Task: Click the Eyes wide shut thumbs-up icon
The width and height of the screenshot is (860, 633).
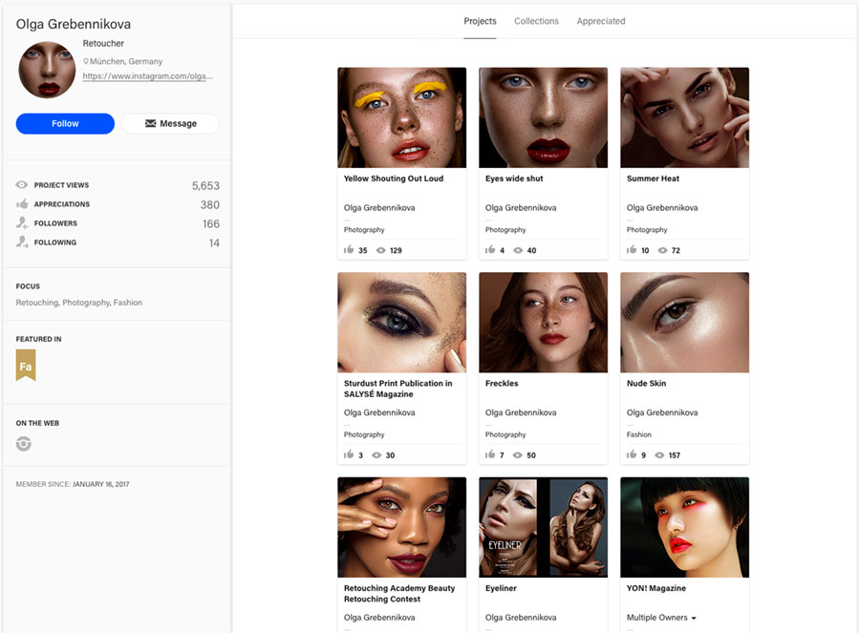Action: point(490,250)
